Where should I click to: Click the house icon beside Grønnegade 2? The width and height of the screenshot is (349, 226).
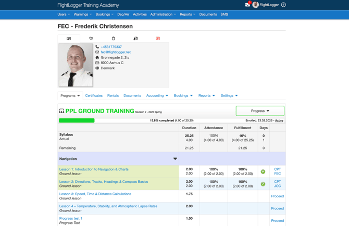point(97,57)
